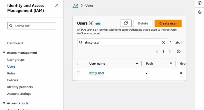Click the Delete button
The height and width of the screenshot is (110, 204).
click(143, 23)
